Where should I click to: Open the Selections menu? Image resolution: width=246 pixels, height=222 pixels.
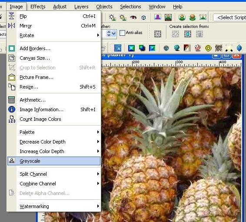[130, 7]
